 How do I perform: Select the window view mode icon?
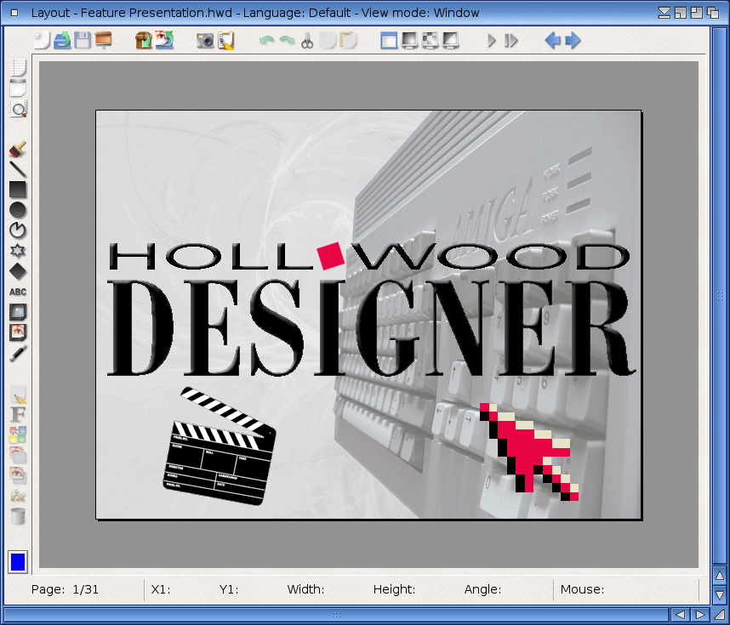point(389,40)
